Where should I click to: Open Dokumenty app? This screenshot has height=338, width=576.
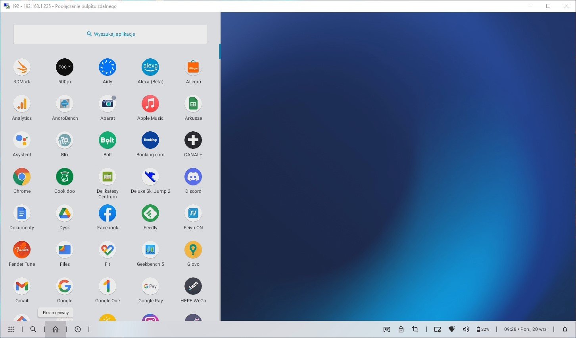(x=22, y=213)
